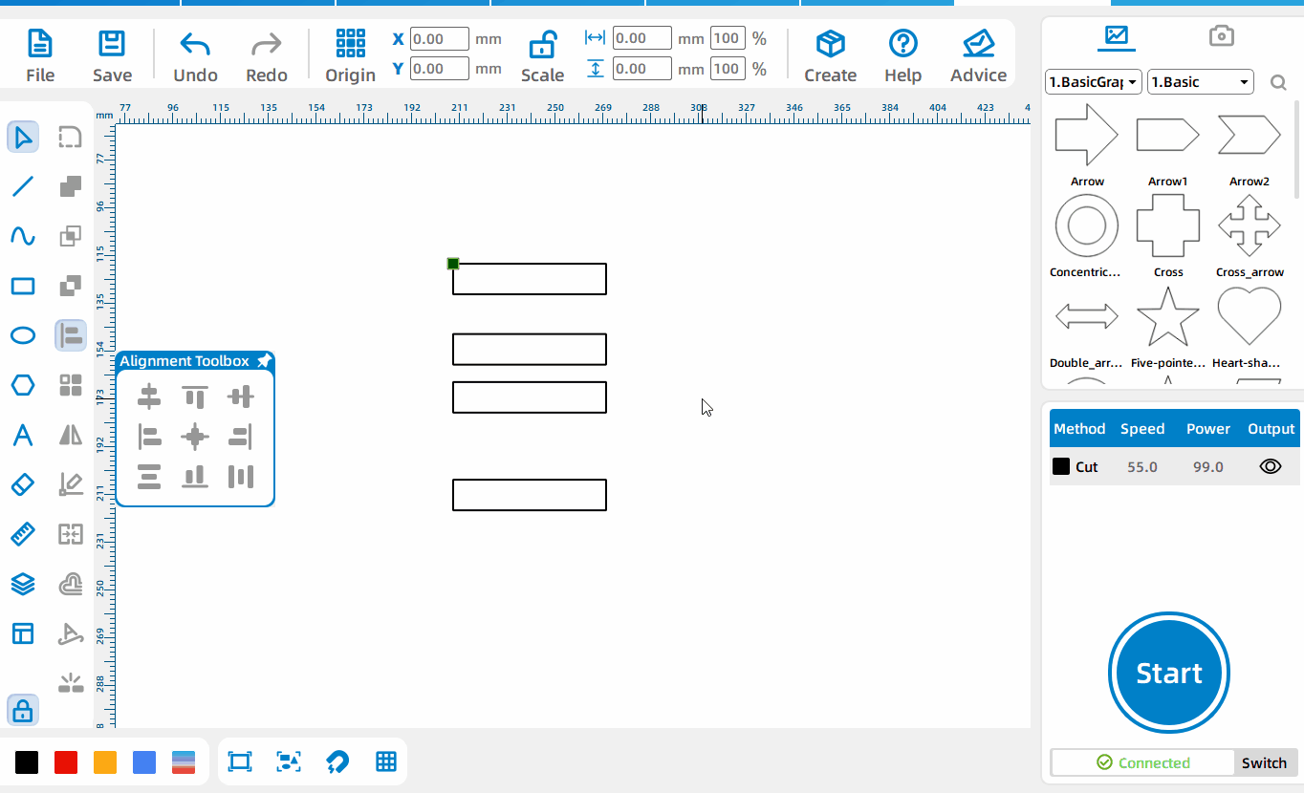This screenshot has height=793, width=1304.
Task: Click the Save button
Action: tap(112, 56)
